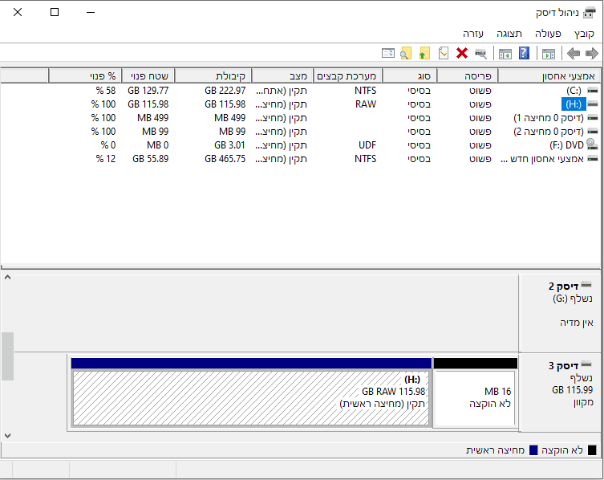This screenshot has height=480, width=604.
Task: Click the dark blue bar above (H:) partition
Action: coord(251,363)
